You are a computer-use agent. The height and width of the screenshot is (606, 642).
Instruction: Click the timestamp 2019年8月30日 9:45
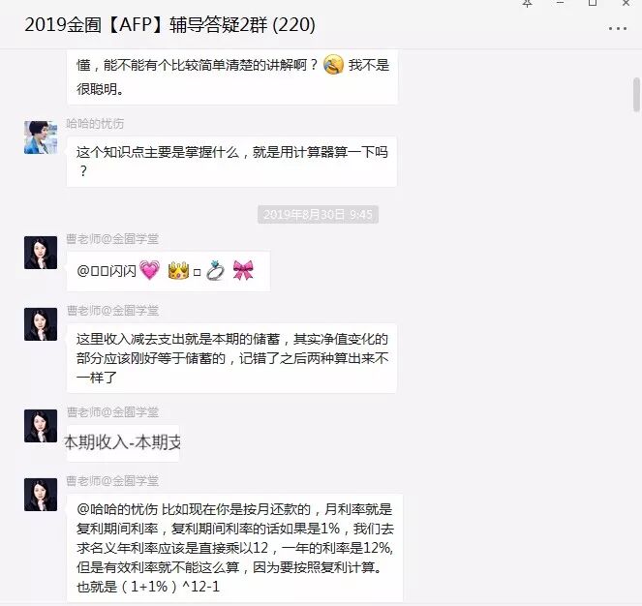319,215
